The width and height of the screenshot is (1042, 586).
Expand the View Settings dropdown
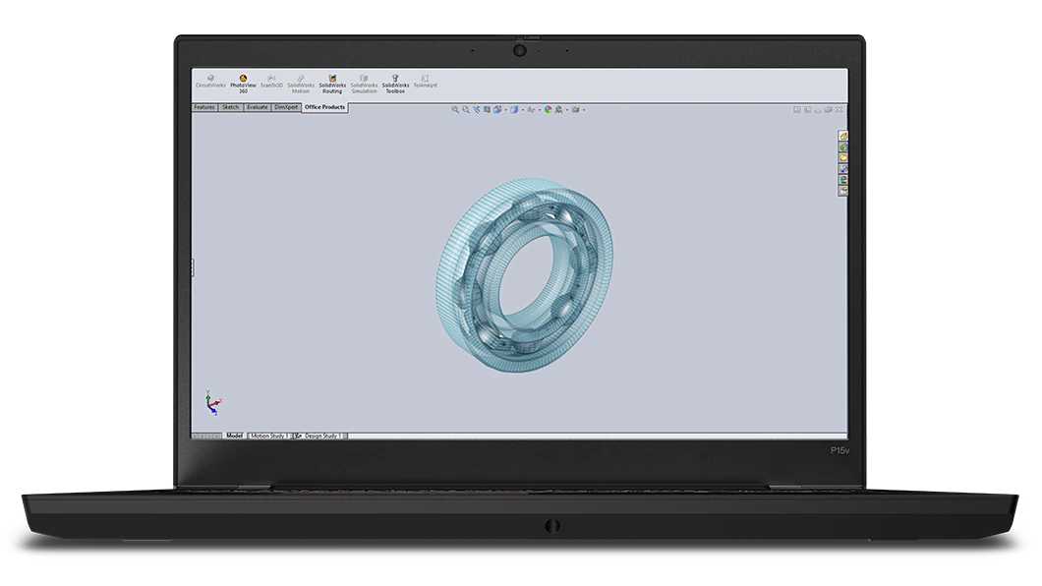(584, 109)
